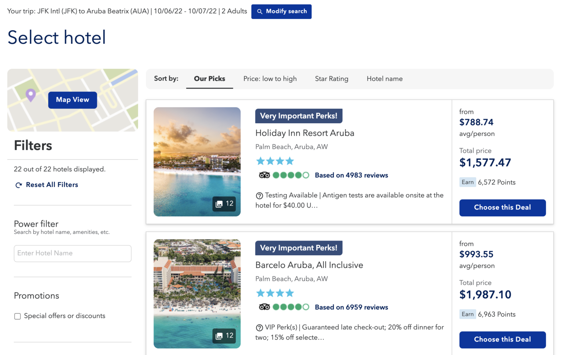Image resolution: width=563 pixels, height=355 pixels.
Task: Select the purple map pin on the map preview
Action: tap(30, 95)
